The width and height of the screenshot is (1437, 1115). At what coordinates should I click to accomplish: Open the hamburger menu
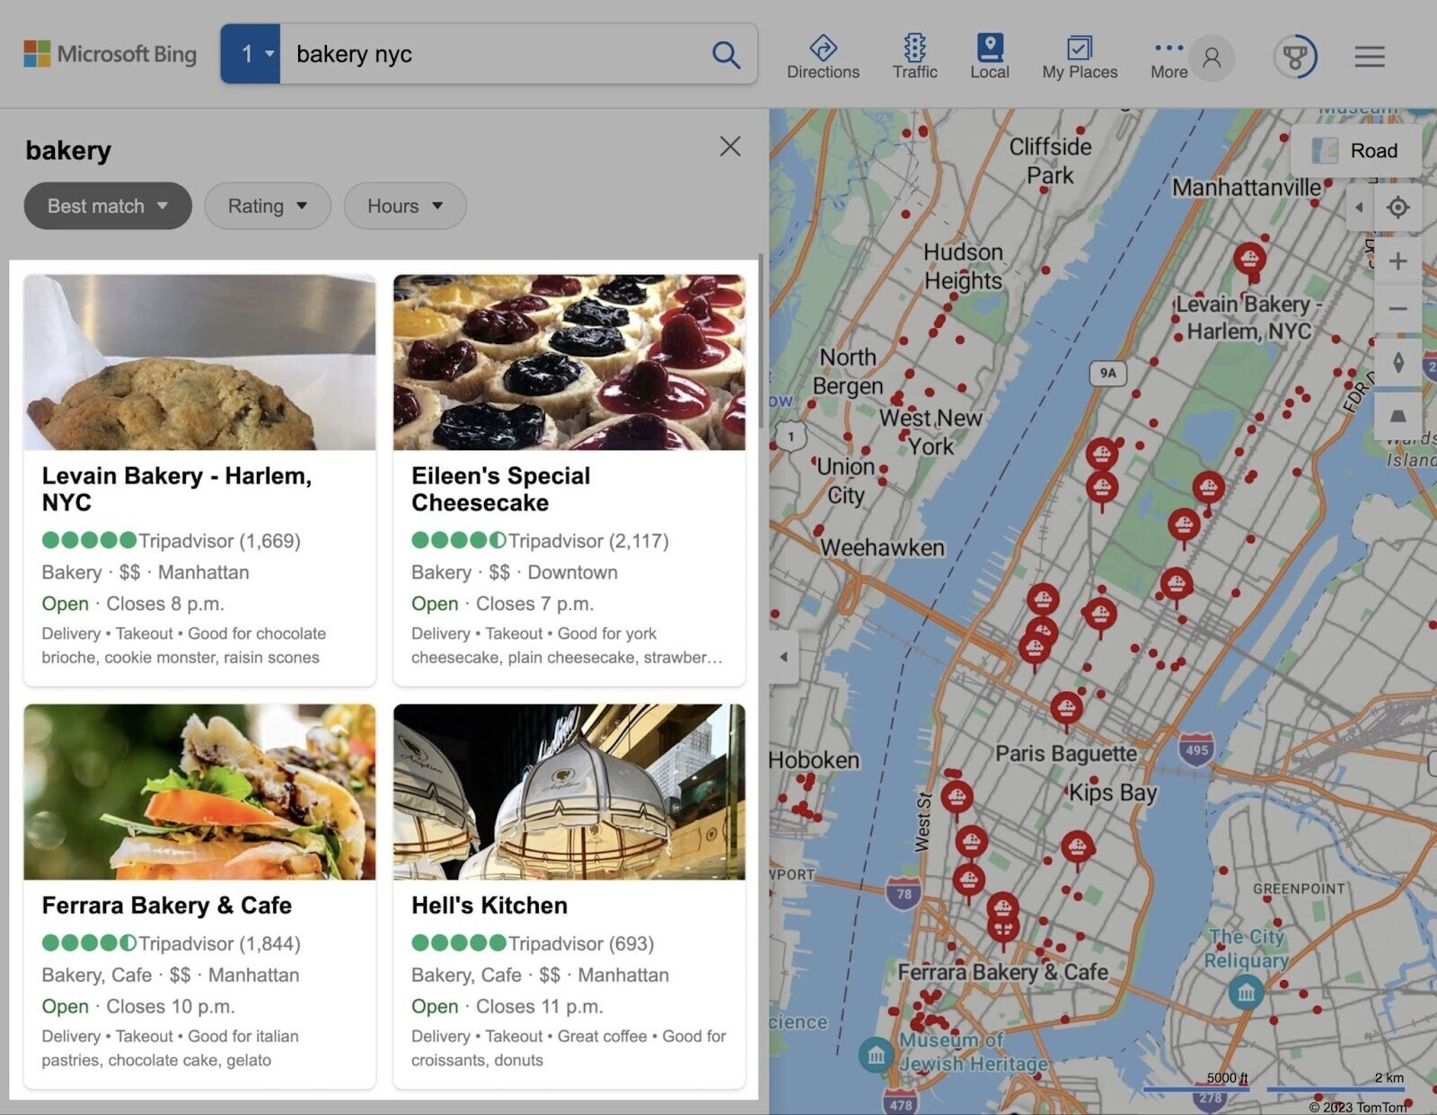[1369, 57]
